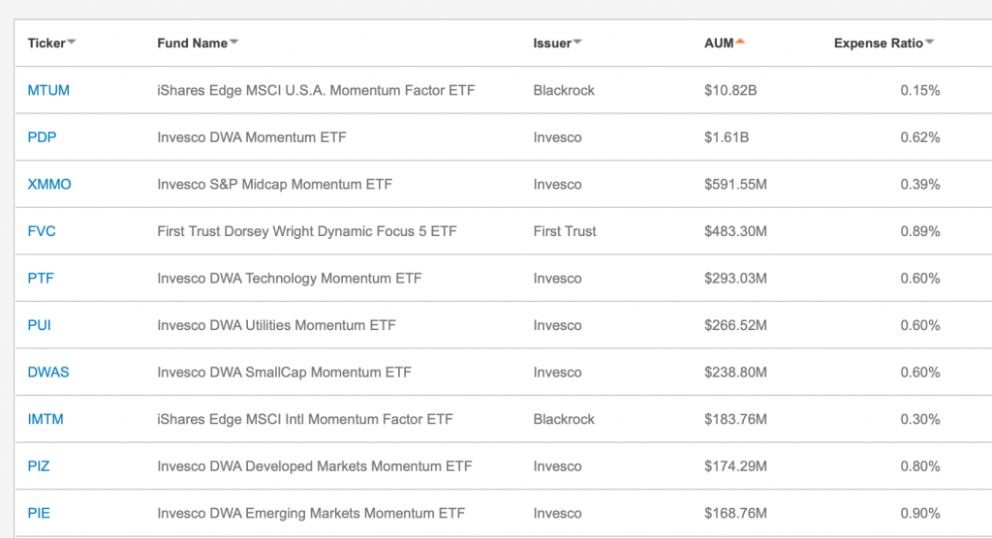Open the IMTM ticker link
This screenshot has height=538, width=992.
46,419
